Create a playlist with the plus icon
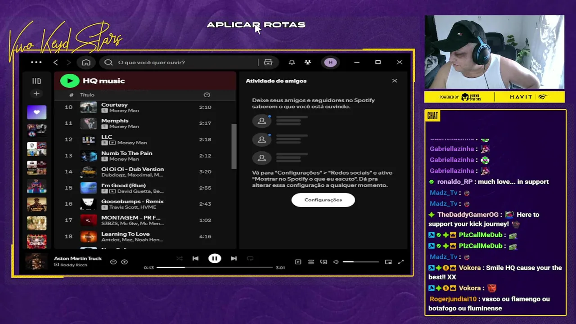 click(x=36, y=94)
